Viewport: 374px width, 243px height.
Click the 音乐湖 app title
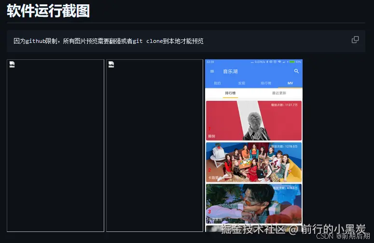(230, 71)
